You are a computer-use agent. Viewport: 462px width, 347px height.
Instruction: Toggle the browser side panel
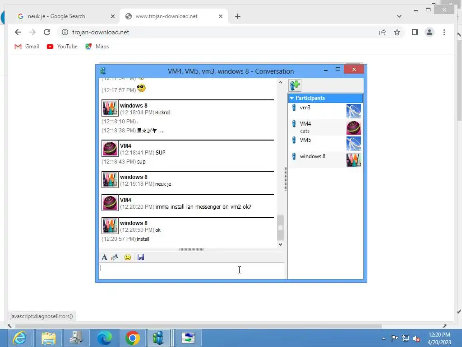[x=415, y=32]
